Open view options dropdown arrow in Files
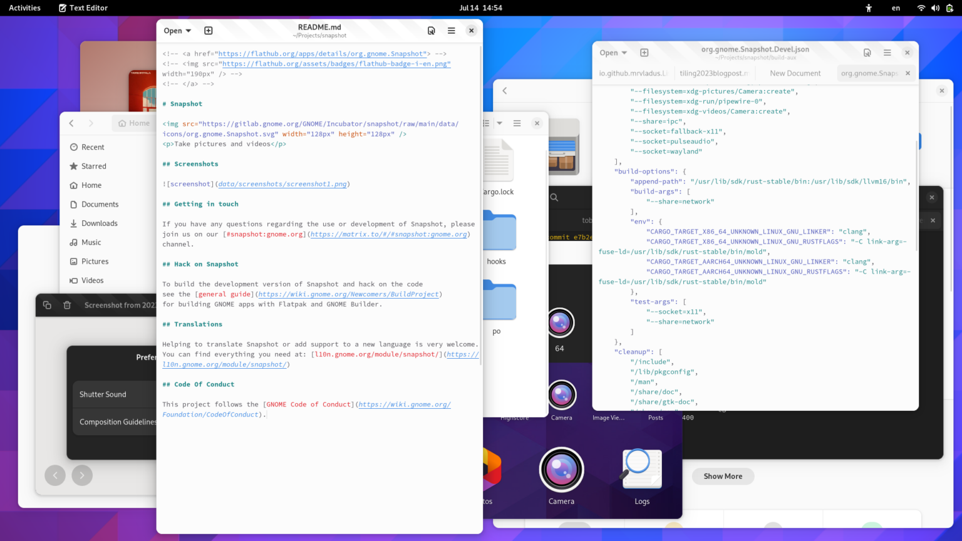Image resolution: width=962 pixels, height=541 pixels. pyautogui.click(x=499, y=123)
